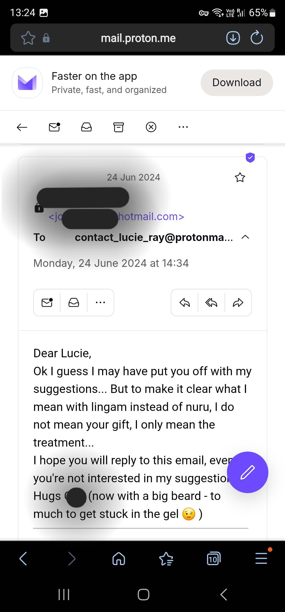The image size is (285, 612).
Task: Forward this email
Action: pos(238,303)
